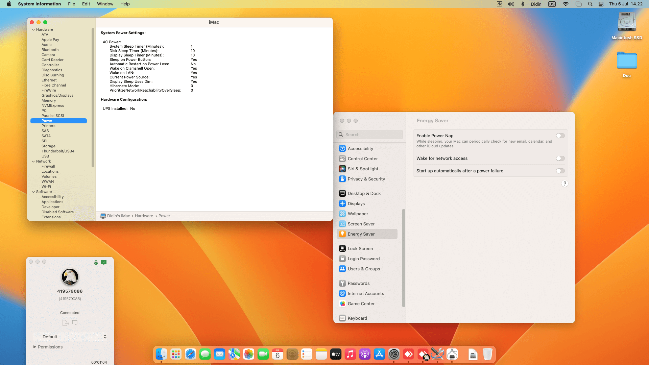This screenshot has height=365, width=649.
Task: Click the System Settings search field
Action: pos(369,134)
